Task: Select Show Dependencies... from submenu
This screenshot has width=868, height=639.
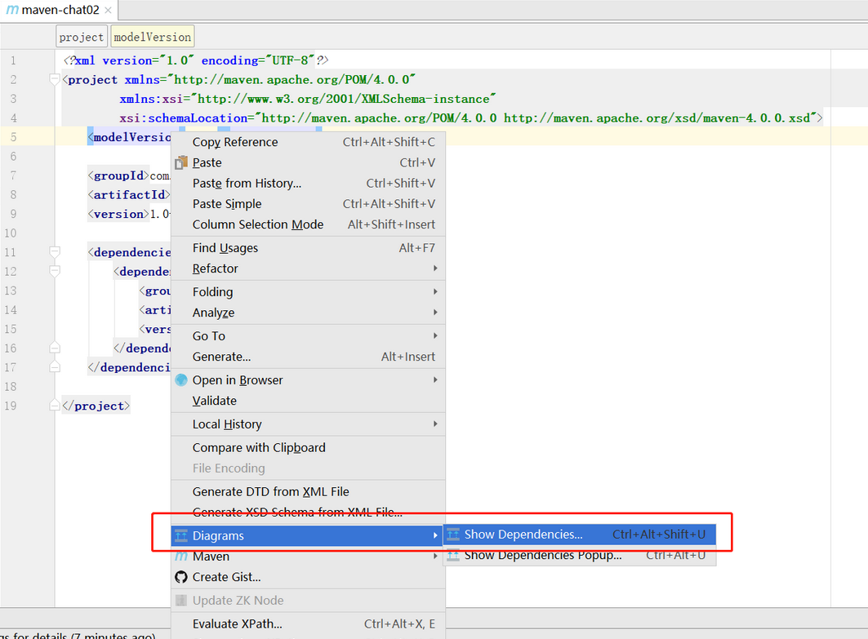Action: pos(523,535)
